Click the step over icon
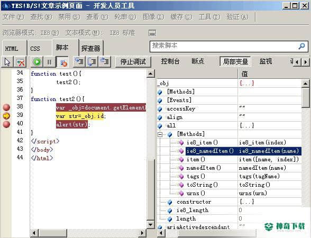 pos(92,62)
